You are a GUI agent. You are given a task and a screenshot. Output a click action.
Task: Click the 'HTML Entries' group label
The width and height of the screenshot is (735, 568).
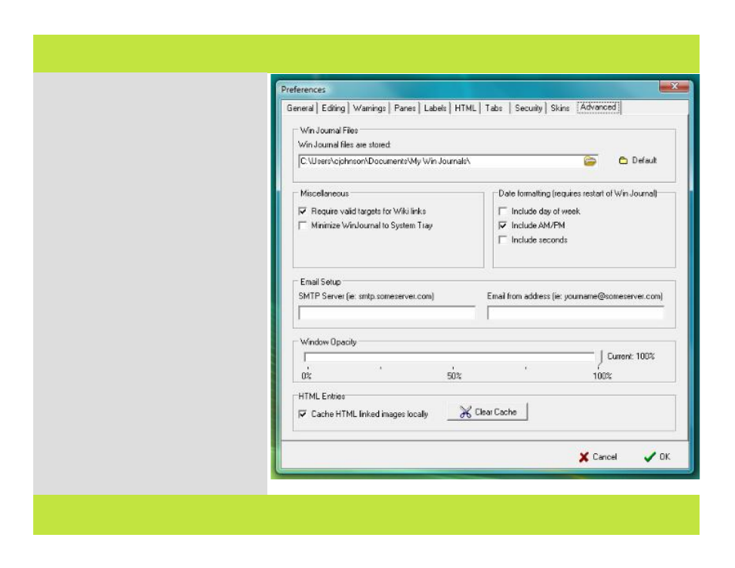tap(321, 396)
